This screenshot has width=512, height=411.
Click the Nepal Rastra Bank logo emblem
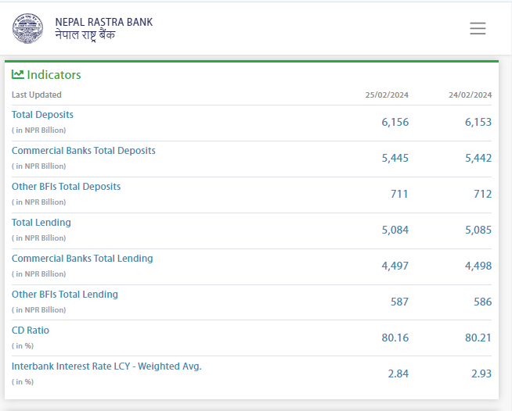tap(28, 28)
